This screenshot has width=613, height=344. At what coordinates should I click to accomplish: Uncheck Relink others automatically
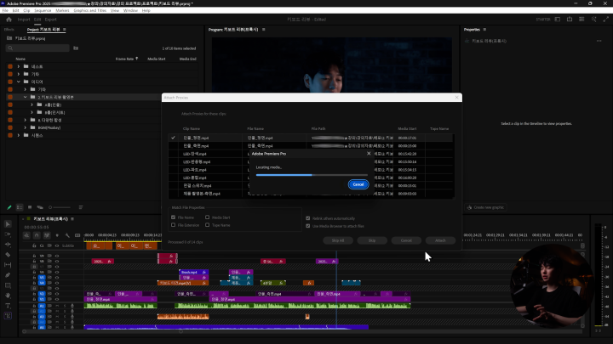click(x=307, y=218)
